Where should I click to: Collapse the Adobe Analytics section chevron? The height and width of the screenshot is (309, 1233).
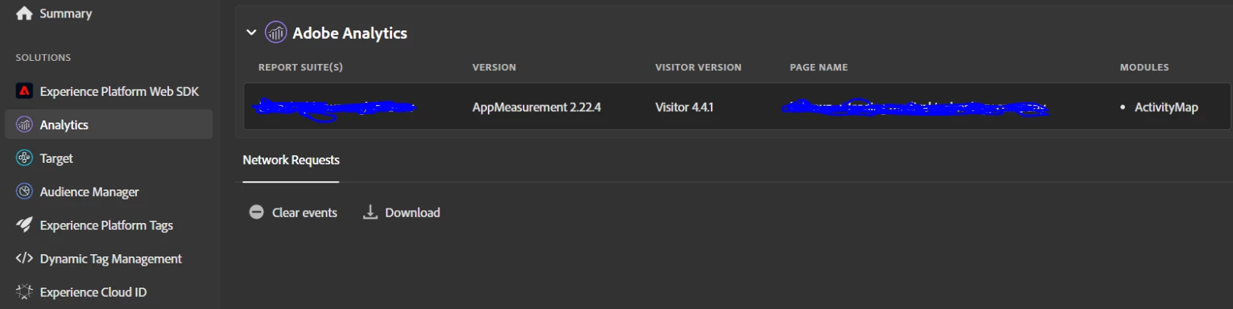(251, 33)
